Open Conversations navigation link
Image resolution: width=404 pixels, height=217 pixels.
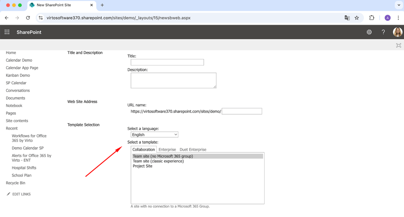click(18, 91)
